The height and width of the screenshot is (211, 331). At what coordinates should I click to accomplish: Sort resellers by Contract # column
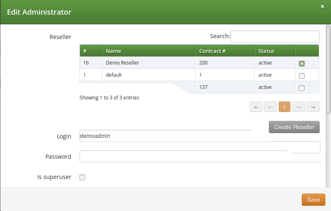pos(225,51)
